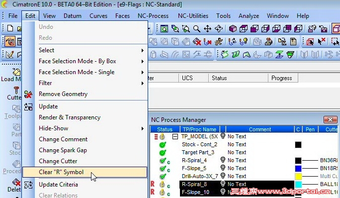Viewport: 340px width, 198px height.
Task: Expand the Filter submenu
Action: pos(143,83)
